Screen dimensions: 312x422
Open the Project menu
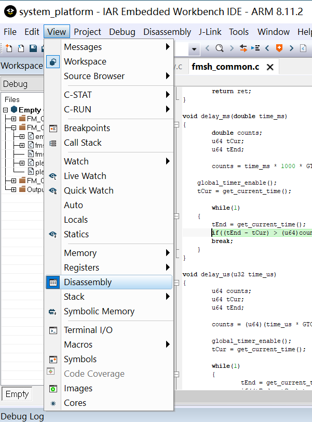87,32
